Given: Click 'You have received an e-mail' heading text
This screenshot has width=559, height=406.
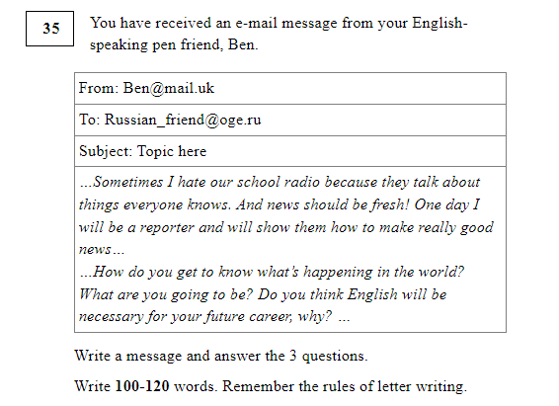Looking at the screenshot, I should point(279,23).
